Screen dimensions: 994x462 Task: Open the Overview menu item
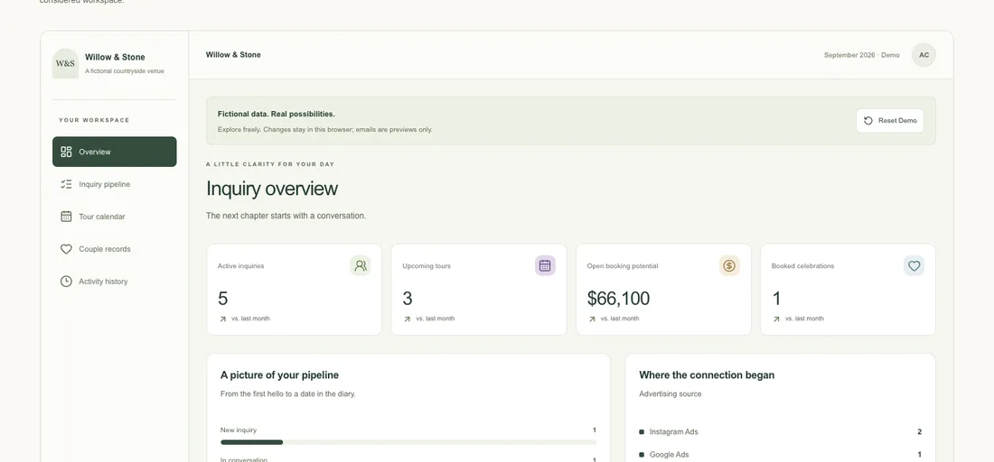[115, 152]
